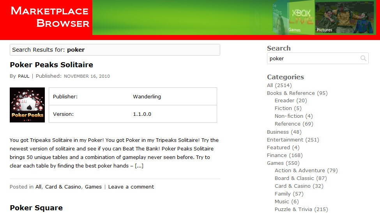The height and width of the screenshot is (213, 380).
Task: Click the November 16, 2010 date link
Action: click(x=87, y=76)
